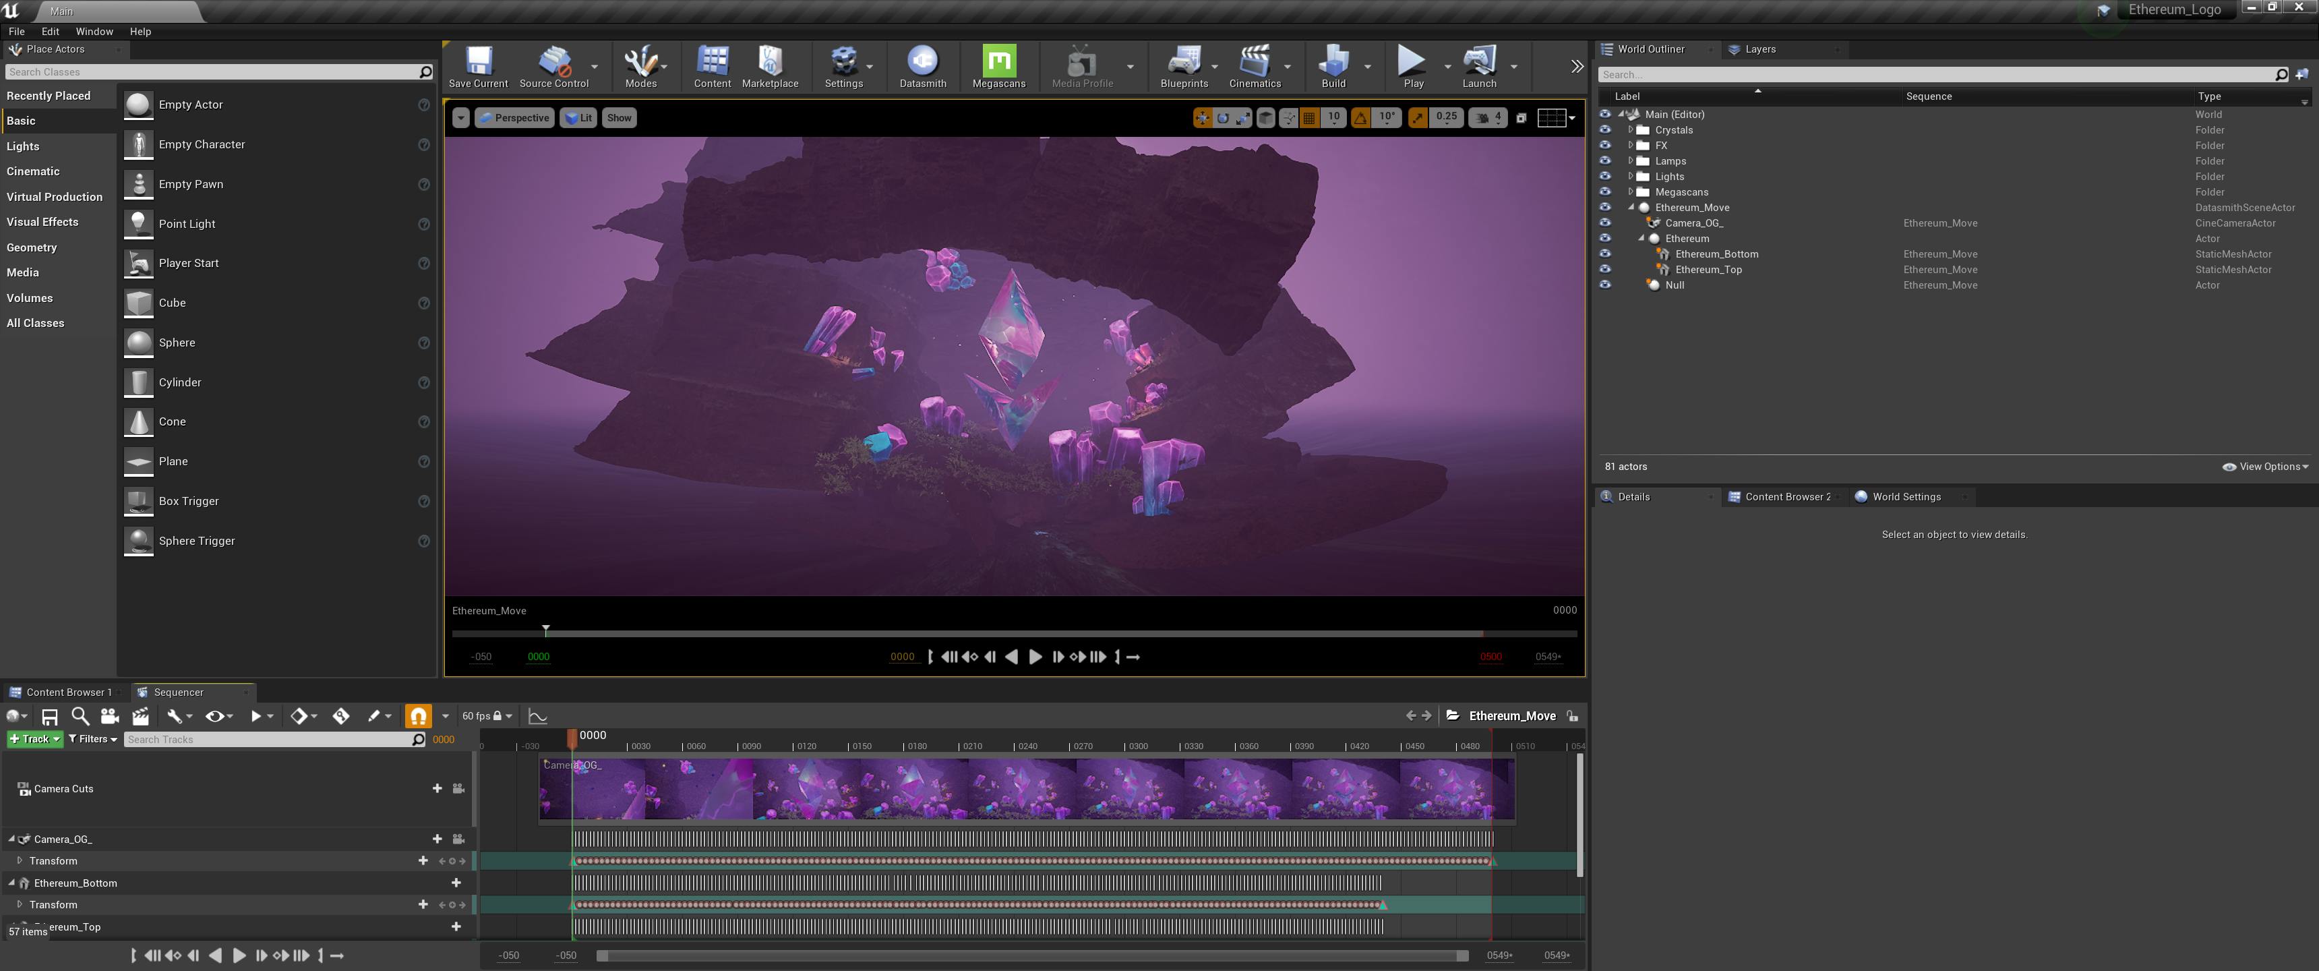This screenshot has height=971, width=2319.
Task: Hide the Crystals folder with its eye icon
Action: click(x=1604, y=129)
